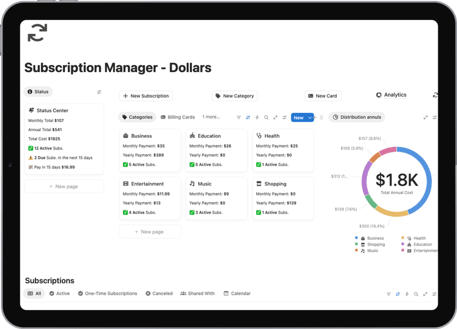Click the New Subscription button

coord(146,95)
